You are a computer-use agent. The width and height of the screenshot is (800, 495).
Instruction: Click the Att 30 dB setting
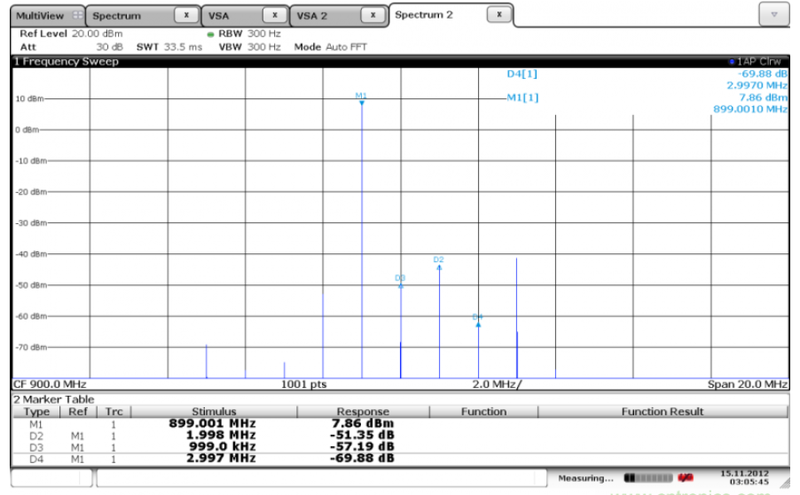71,47
